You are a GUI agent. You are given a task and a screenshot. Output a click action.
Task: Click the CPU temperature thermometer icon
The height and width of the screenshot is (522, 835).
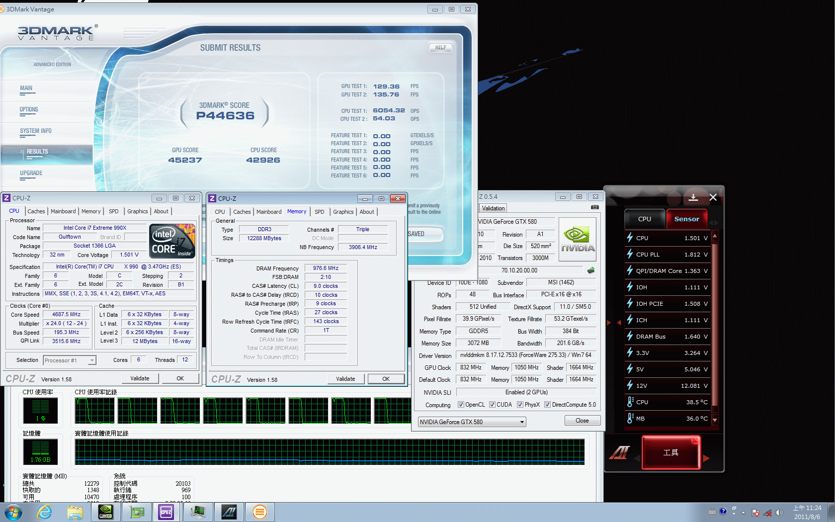click(630, 402)
